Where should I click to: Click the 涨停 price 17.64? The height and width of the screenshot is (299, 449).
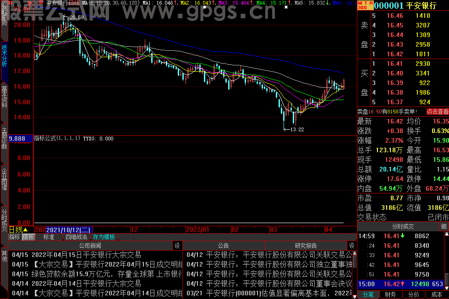click(x=395, y=179)
